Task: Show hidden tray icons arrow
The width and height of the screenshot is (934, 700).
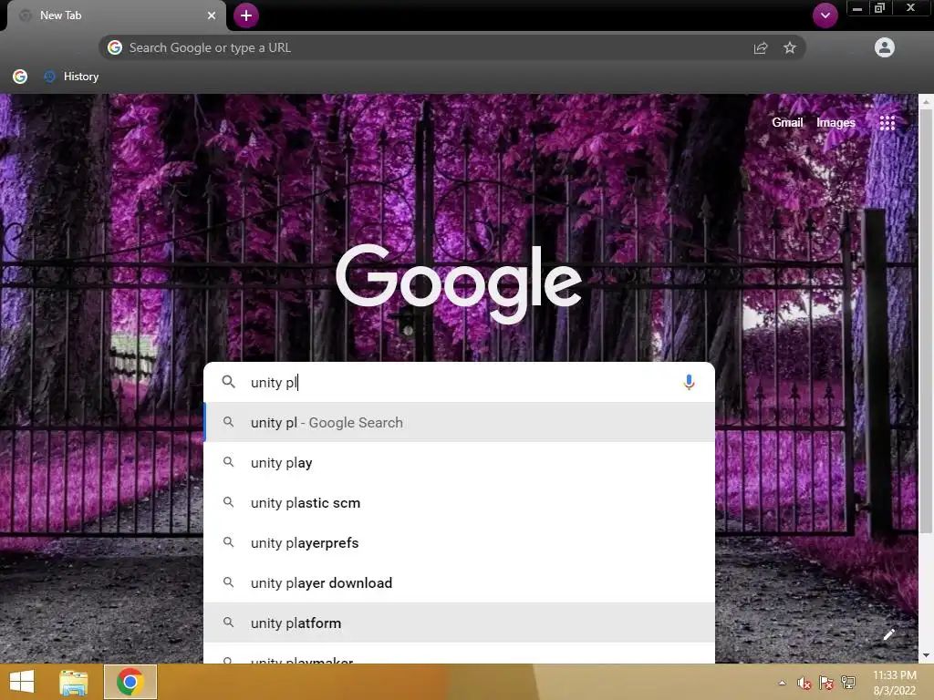Action: click(x=782, y=683)
